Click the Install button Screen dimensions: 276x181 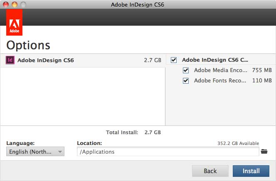coord(251,171)
